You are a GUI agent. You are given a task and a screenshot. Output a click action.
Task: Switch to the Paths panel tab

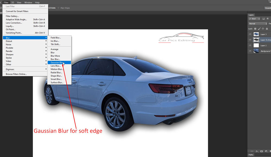[251, 155]
